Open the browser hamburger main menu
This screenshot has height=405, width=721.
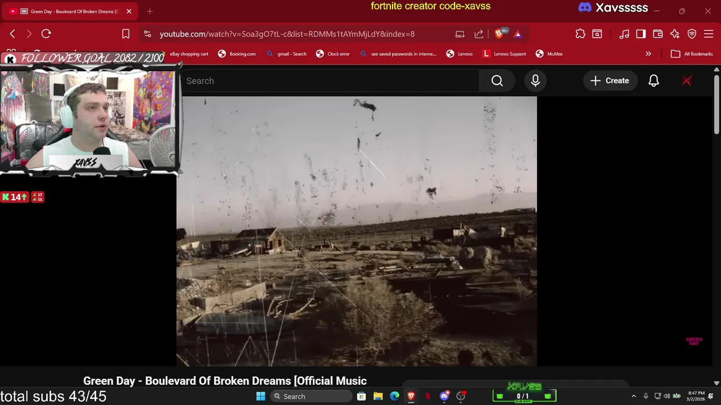coord(709,34)
